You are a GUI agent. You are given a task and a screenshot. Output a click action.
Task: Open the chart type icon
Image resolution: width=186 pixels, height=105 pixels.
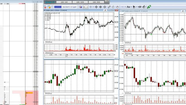(81, 7)
